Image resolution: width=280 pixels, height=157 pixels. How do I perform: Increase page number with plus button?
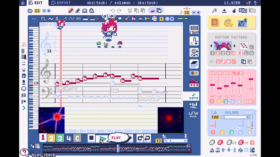49,11
